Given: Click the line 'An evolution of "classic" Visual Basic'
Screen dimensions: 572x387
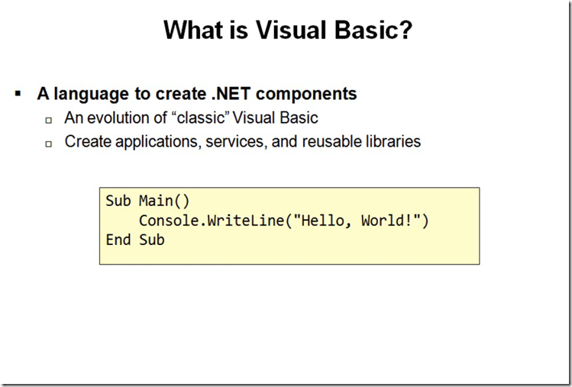Looking at the screenshot, I should point(191,118).
